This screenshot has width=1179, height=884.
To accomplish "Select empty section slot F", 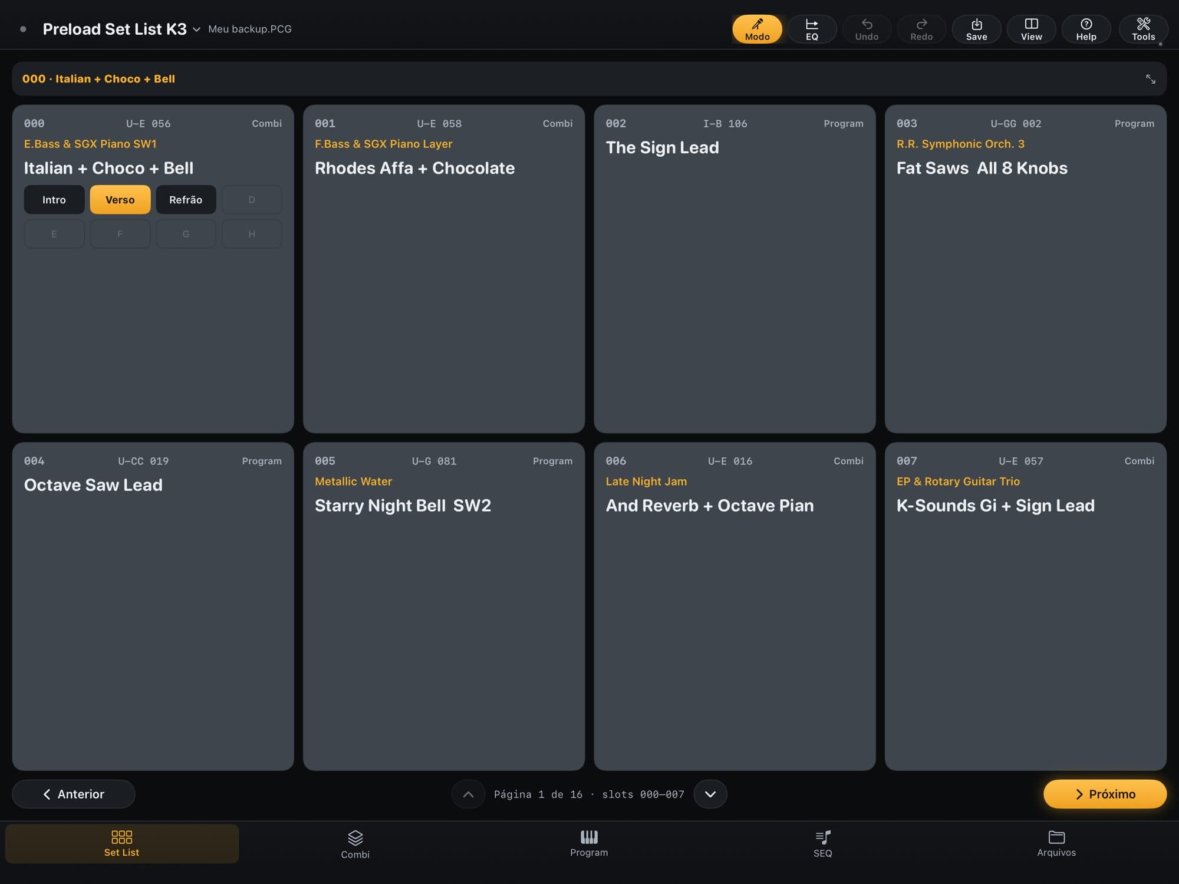I will click(120, 234).
